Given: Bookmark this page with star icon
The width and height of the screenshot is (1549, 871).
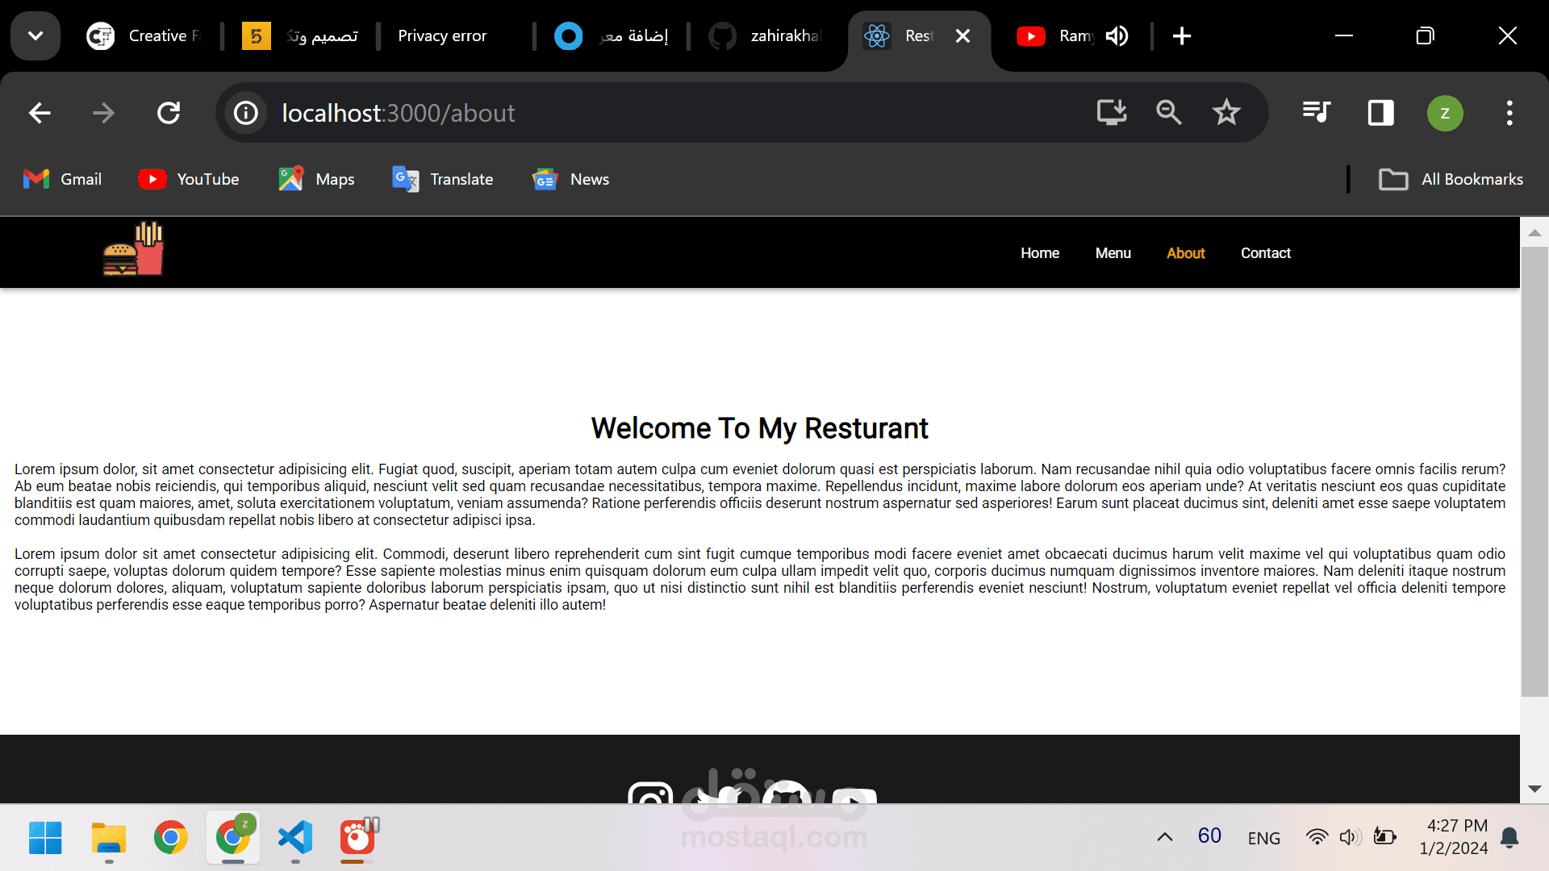Looking at the screenshot, I should click(x=1225, y=113).
